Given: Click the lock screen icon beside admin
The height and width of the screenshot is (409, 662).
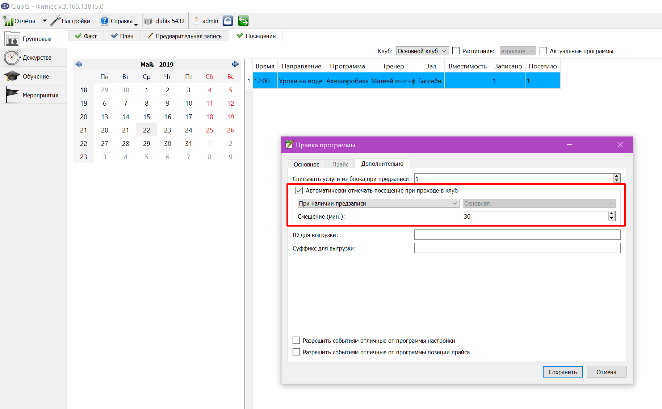Looking at the screenshot, I should (x=228, y=21).
